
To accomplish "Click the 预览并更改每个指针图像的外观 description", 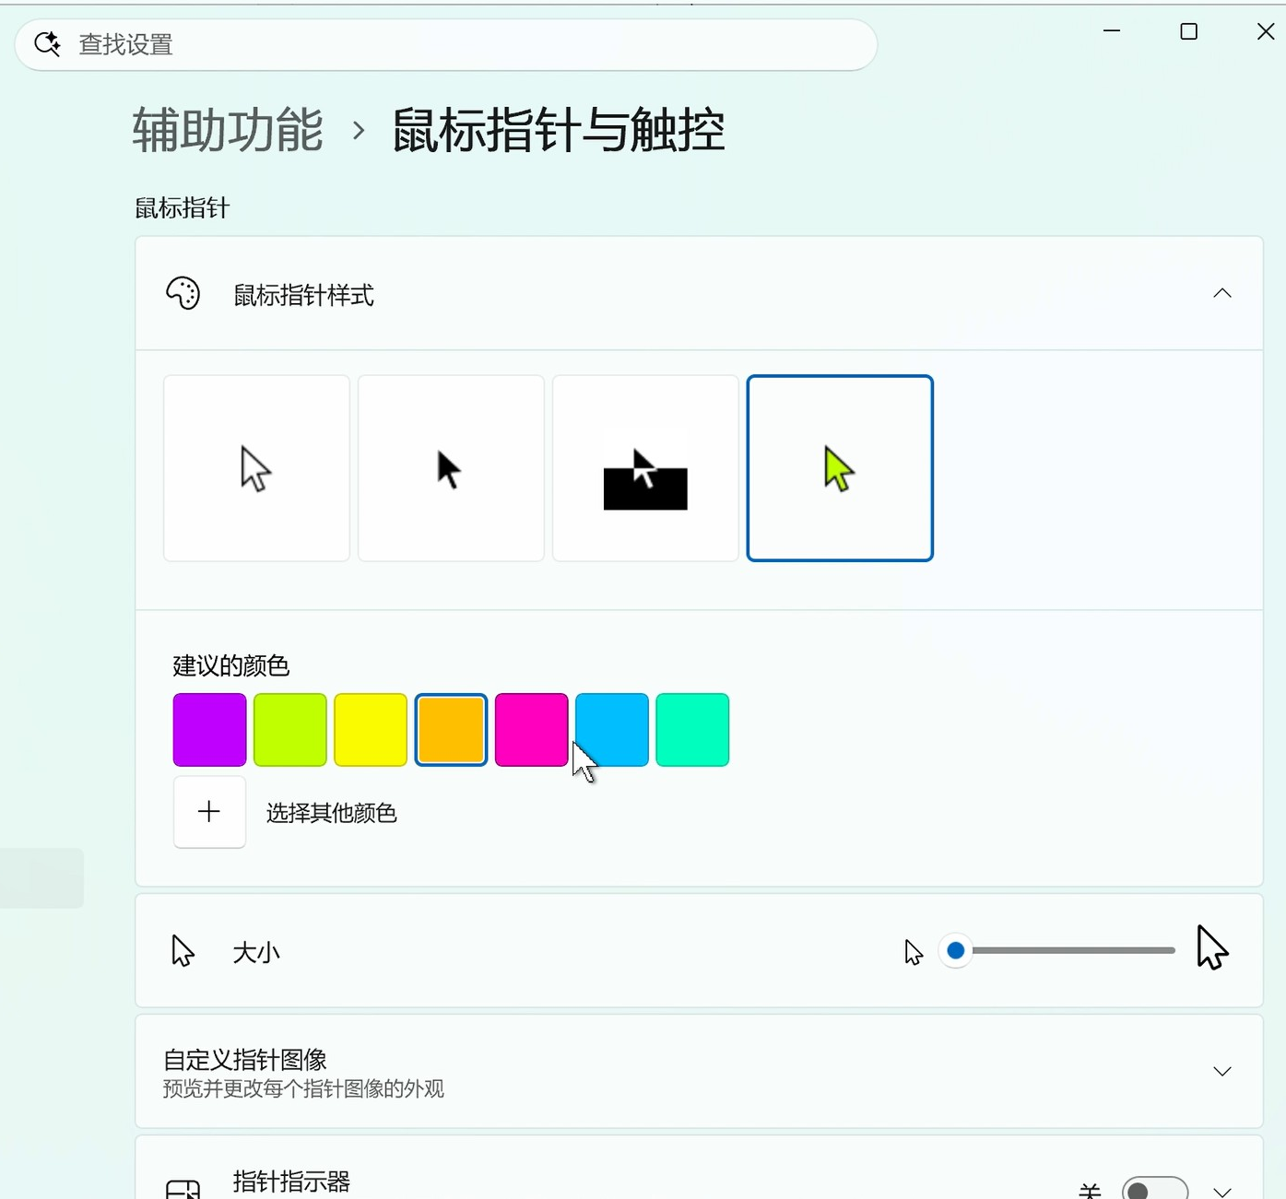I will (x=303, y=1088).
